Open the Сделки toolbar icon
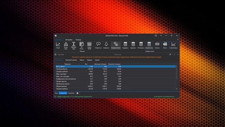The width and height of the screenshot is (225, 127). (133, 45)
